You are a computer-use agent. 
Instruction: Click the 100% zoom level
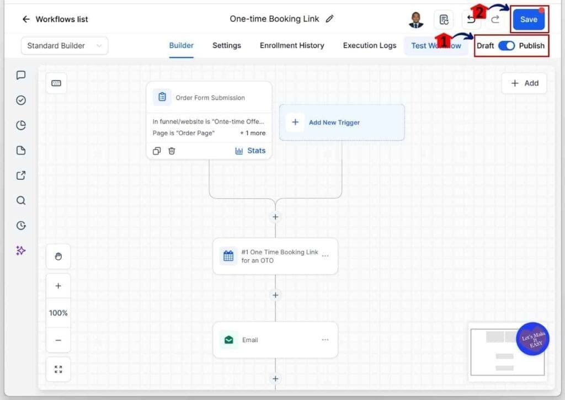(58, 313)
